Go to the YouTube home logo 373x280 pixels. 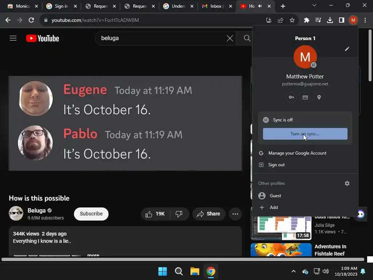(x=43, y=38)
